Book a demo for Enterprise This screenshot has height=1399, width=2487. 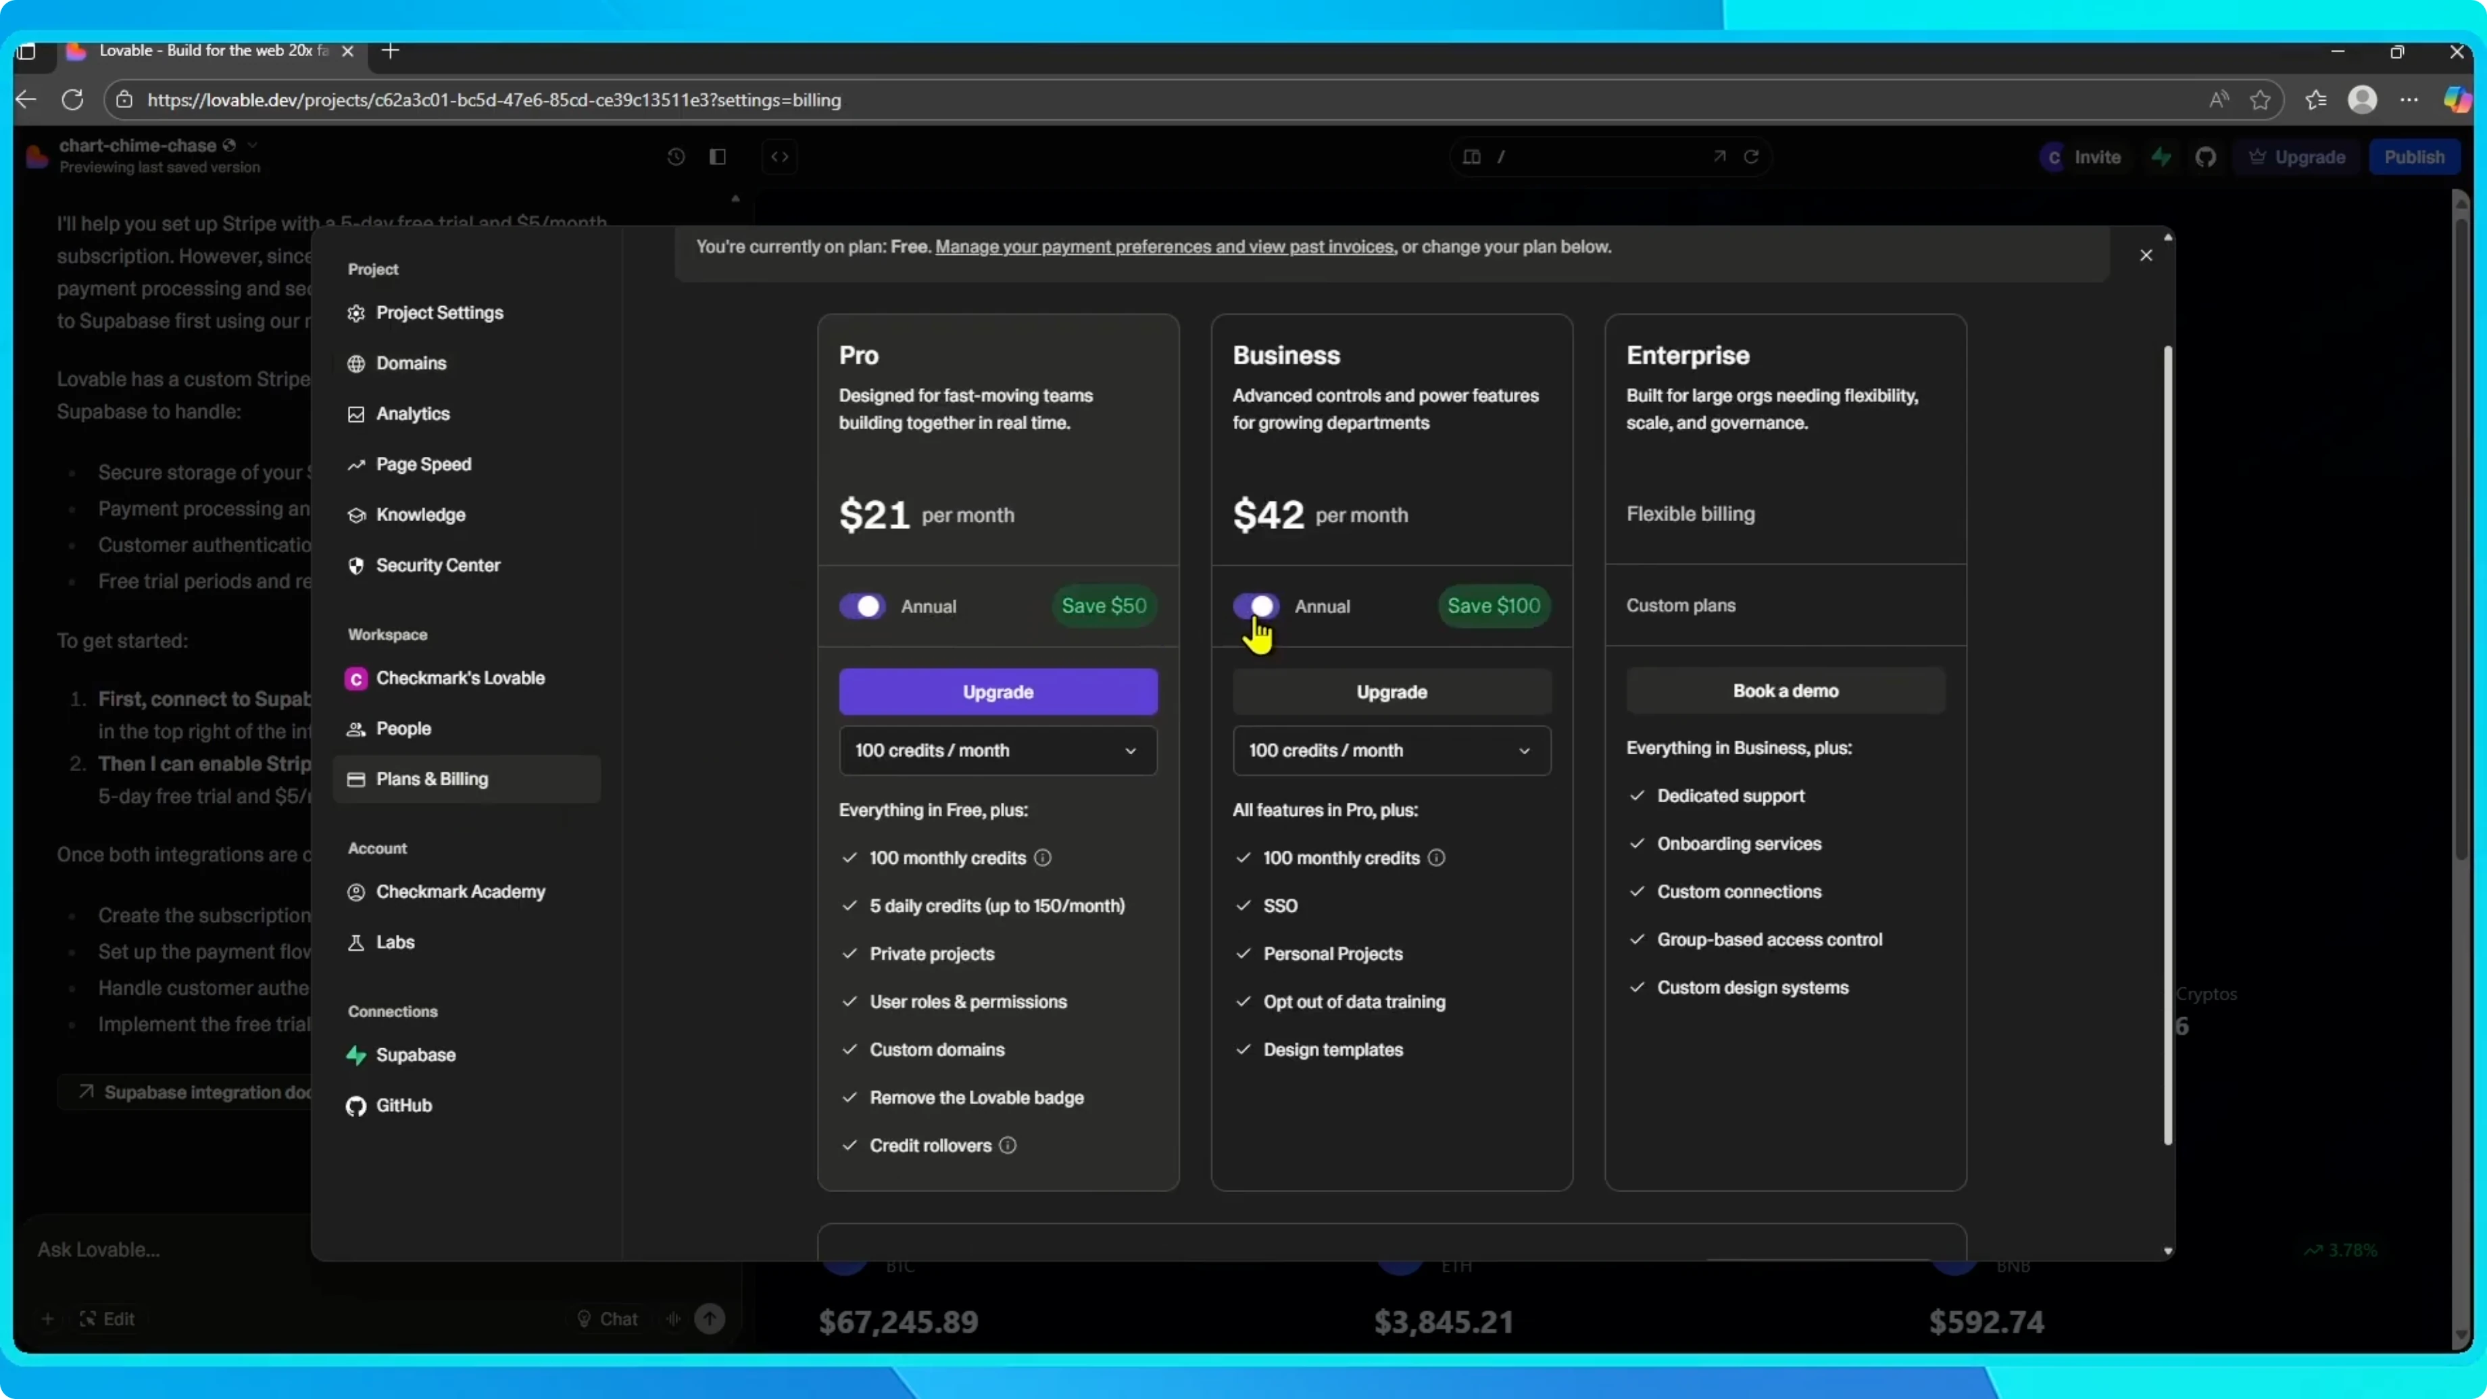[x=1785, y=690]
